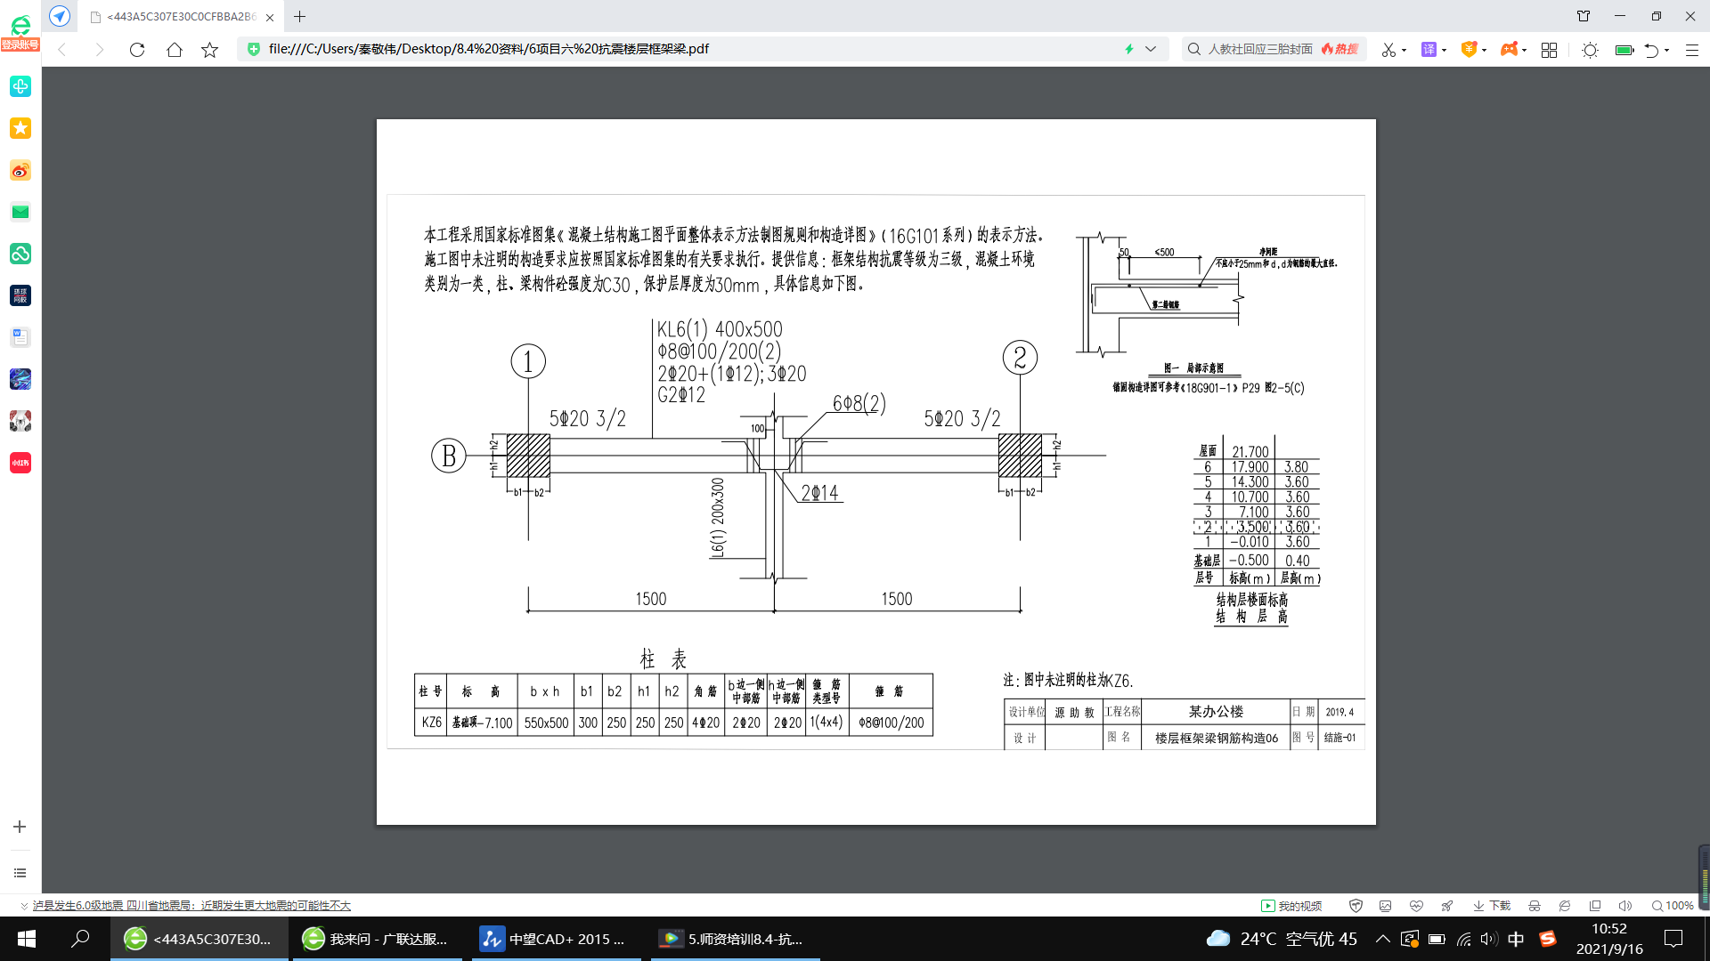This screenshot has height=961, width=1710.
Task: Open translate options dropdown arrow
Action: [x=1444, y=50]
